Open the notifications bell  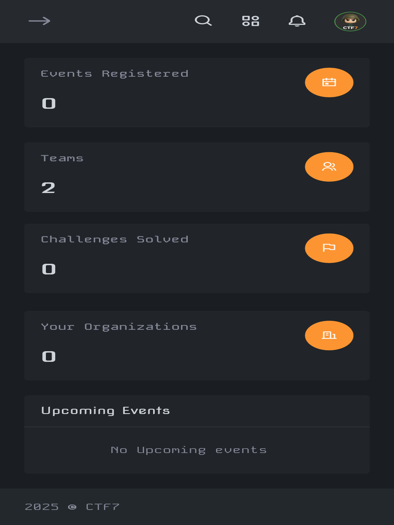pyautogui.click(x=297, y=21)
